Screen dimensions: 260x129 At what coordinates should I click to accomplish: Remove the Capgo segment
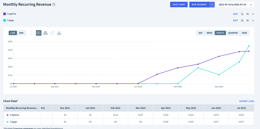coord(253,21)
